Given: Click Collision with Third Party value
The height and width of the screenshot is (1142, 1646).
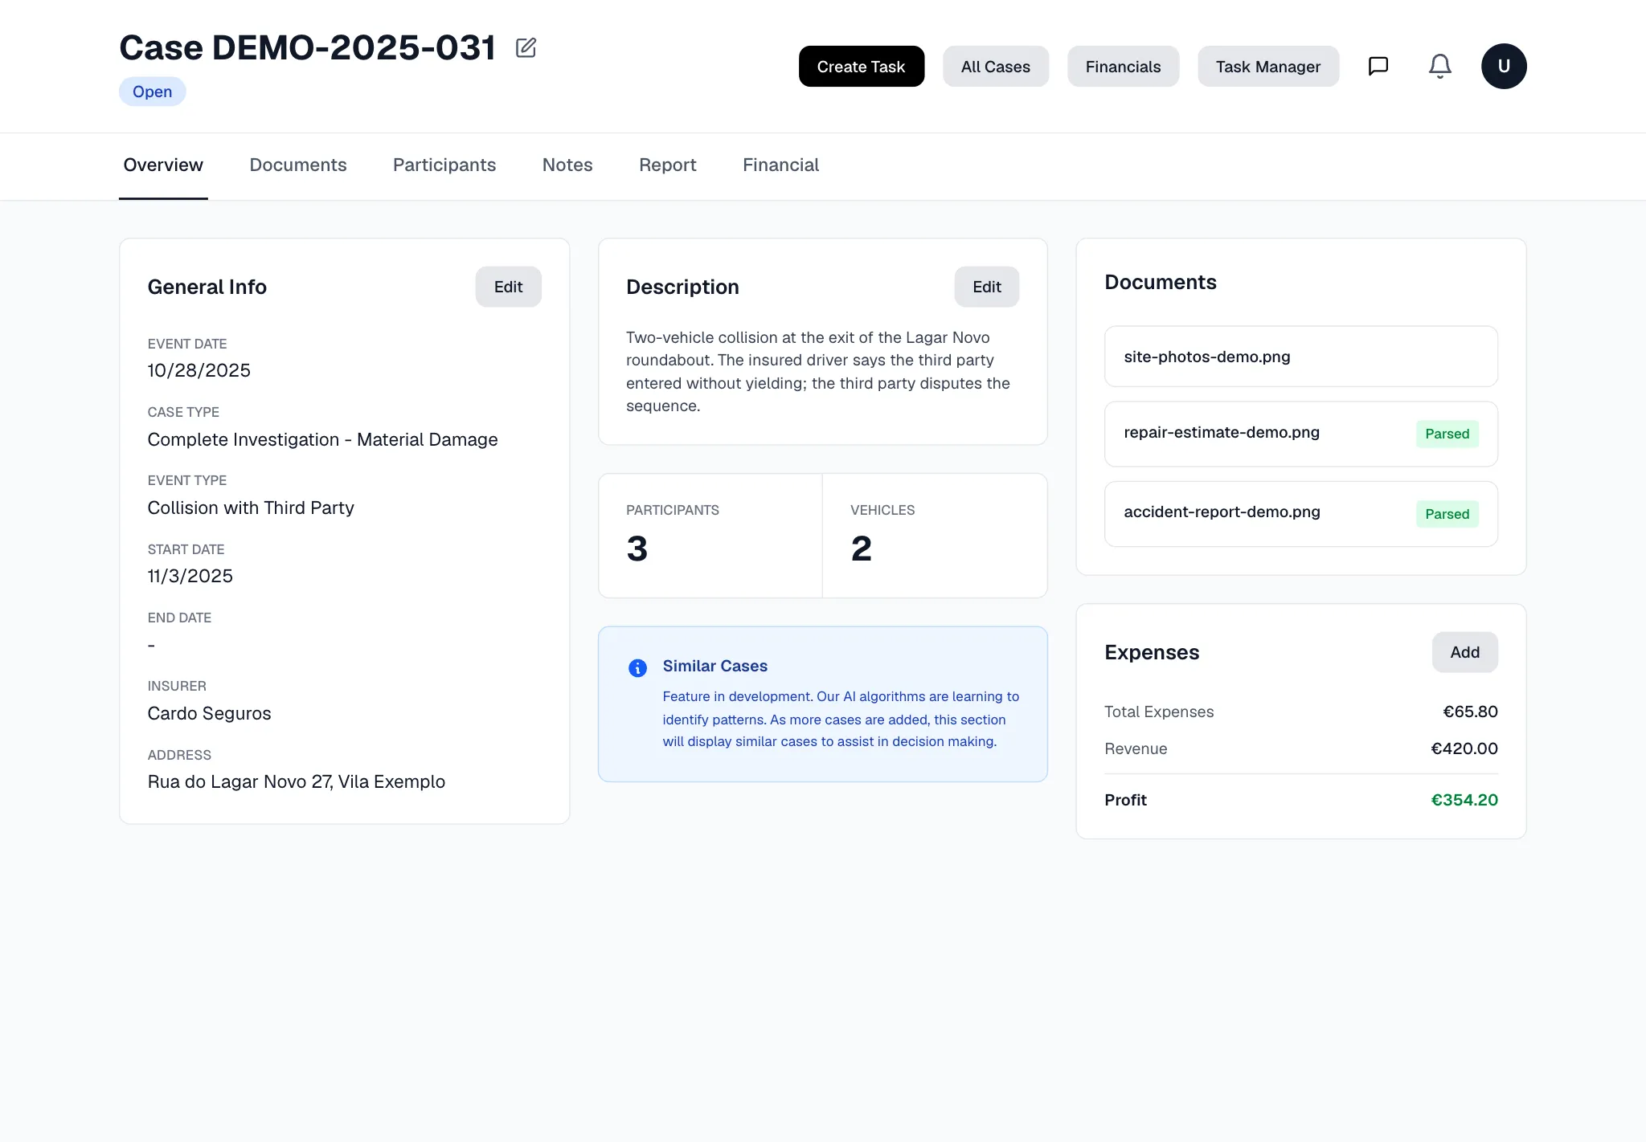Looking at the screenshot, I should point(251,508).
